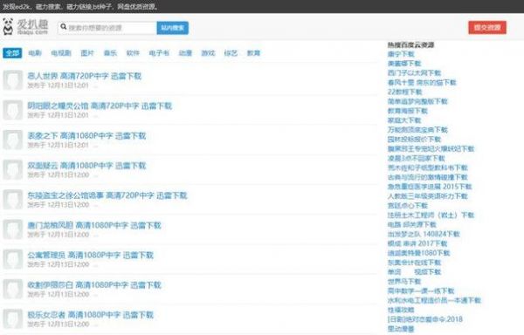Switch to the 软件 category tab
This screenshot has width=524, height=335.
tap(133, 52)
